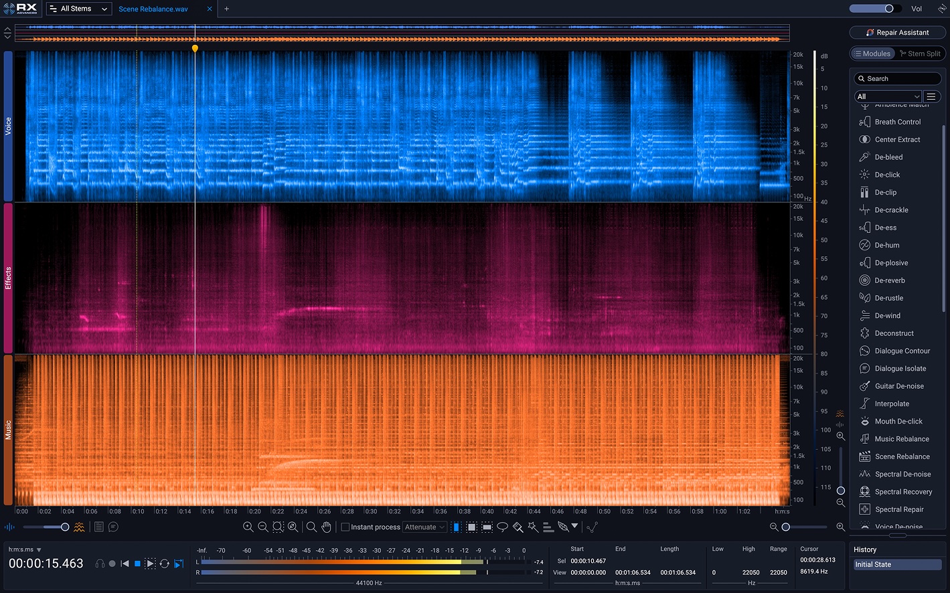Toggle loop playback
The width and height of the screenshot is (950, 593).
164,564
